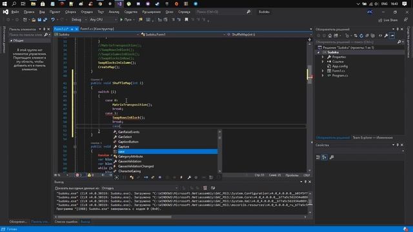Click the Save All toolbar icon
The image size is (413, 232).
pyautogui.click(x=45, y=20)
